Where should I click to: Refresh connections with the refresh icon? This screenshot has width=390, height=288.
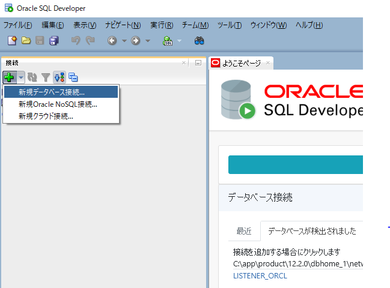pos(32,77)
